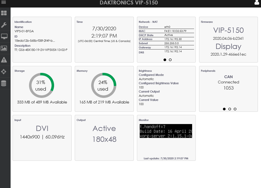The width and height of the screenshot is (261, 188).
Task: Select first page dot on Peripherals card
Action: point(224,109)
